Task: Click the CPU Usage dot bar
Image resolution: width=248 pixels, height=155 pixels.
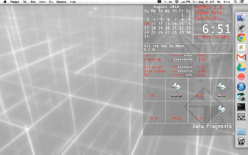Action: (x=182, y=67)
